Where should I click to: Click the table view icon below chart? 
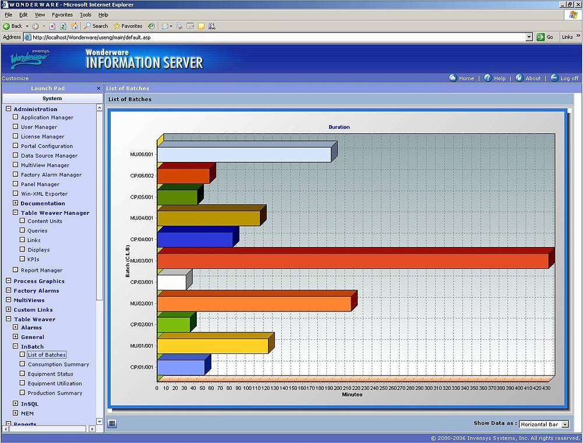(x=112, y=424)
